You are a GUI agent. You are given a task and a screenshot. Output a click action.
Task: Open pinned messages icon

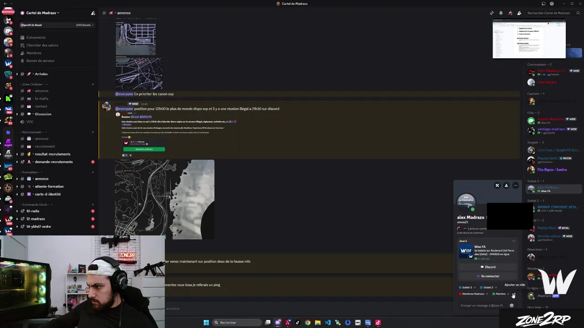pos(510,13)
